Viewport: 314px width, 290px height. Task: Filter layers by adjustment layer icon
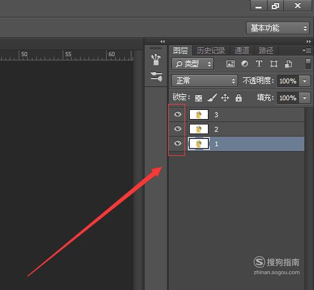[x=245, y=64]
